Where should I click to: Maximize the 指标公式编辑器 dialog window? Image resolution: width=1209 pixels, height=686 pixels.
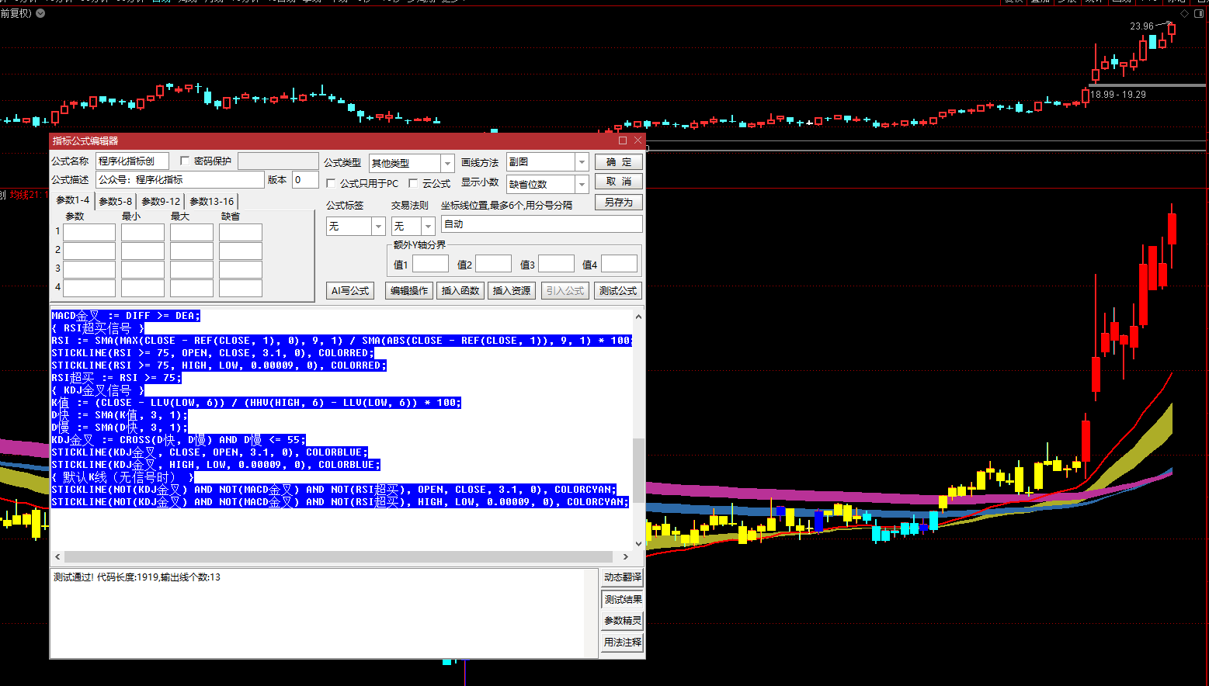623,140
